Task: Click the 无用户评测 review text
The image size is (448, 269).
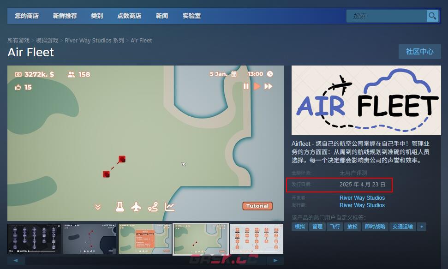Action: coord(353,173)
